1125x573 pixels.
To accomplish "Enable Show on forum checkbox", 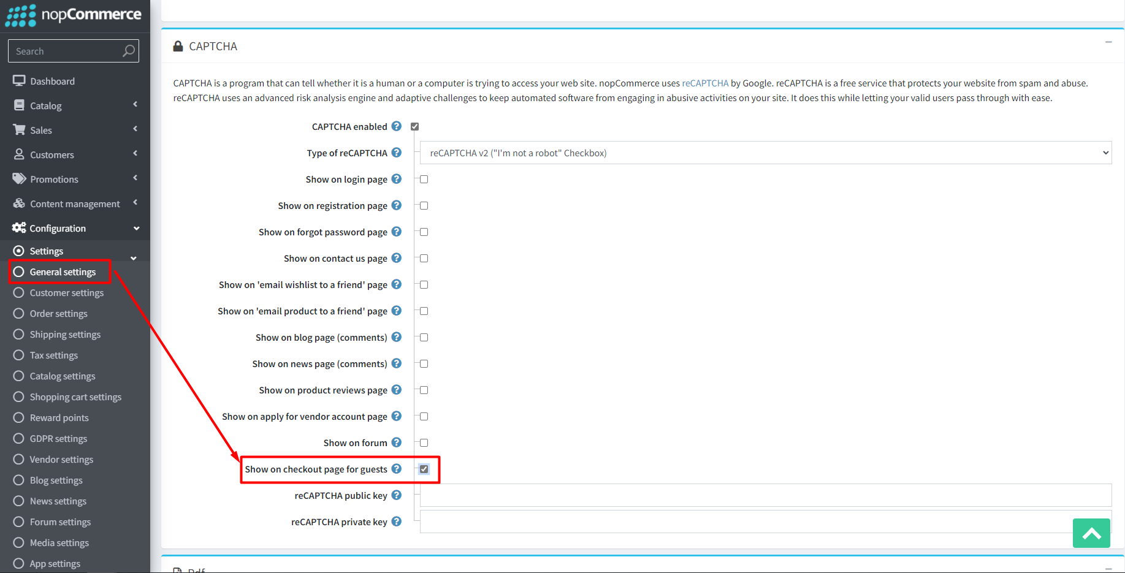I will pyautogui.click(x=424, y=442).
